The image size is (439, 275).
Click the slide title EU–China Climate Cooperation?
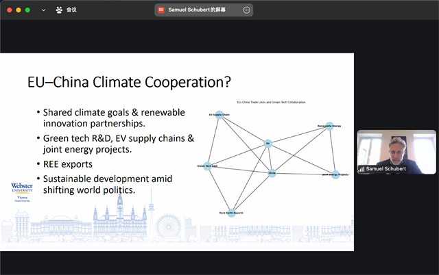point(129,82)
